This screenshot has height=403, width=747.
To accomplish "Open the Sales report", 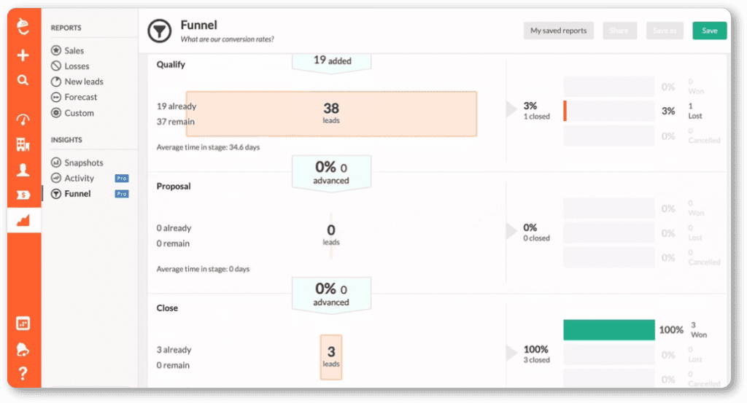I will [73, 51].
